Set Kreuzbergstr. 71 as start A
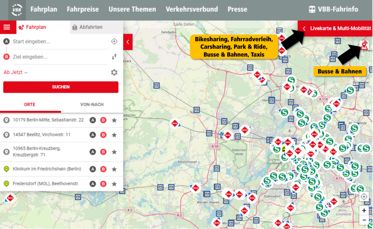373x229 pixels. 93,152
